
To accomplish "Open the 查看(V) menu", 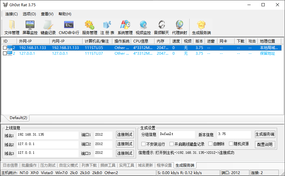I will [x=47, y=14].
